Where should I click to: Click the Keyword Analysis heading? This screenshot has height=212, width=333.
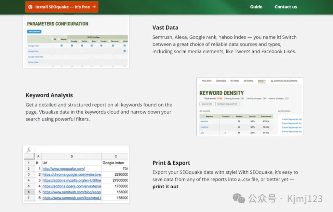point(49,95)
